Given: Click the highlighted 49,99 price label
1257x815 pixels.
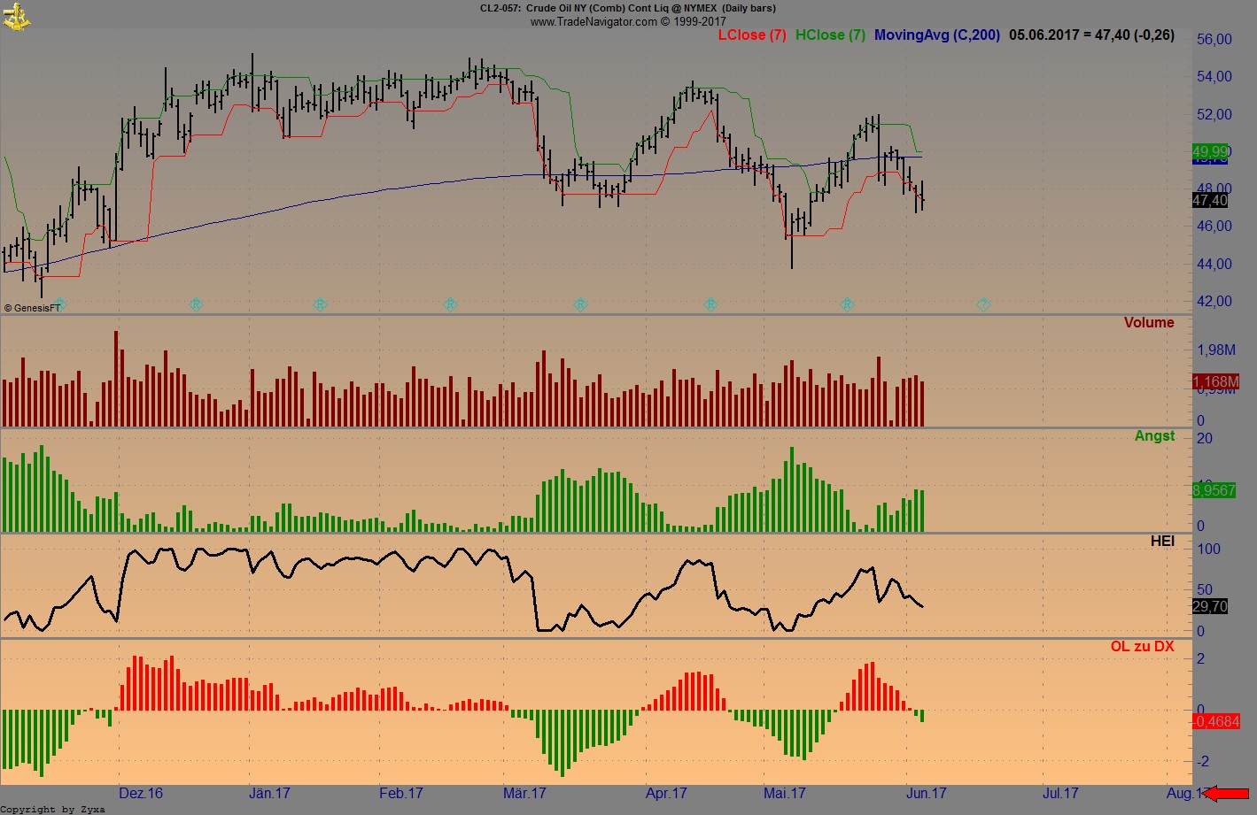Looking at the screenshot, I should pyautogui.click(x=1209, y=152).
